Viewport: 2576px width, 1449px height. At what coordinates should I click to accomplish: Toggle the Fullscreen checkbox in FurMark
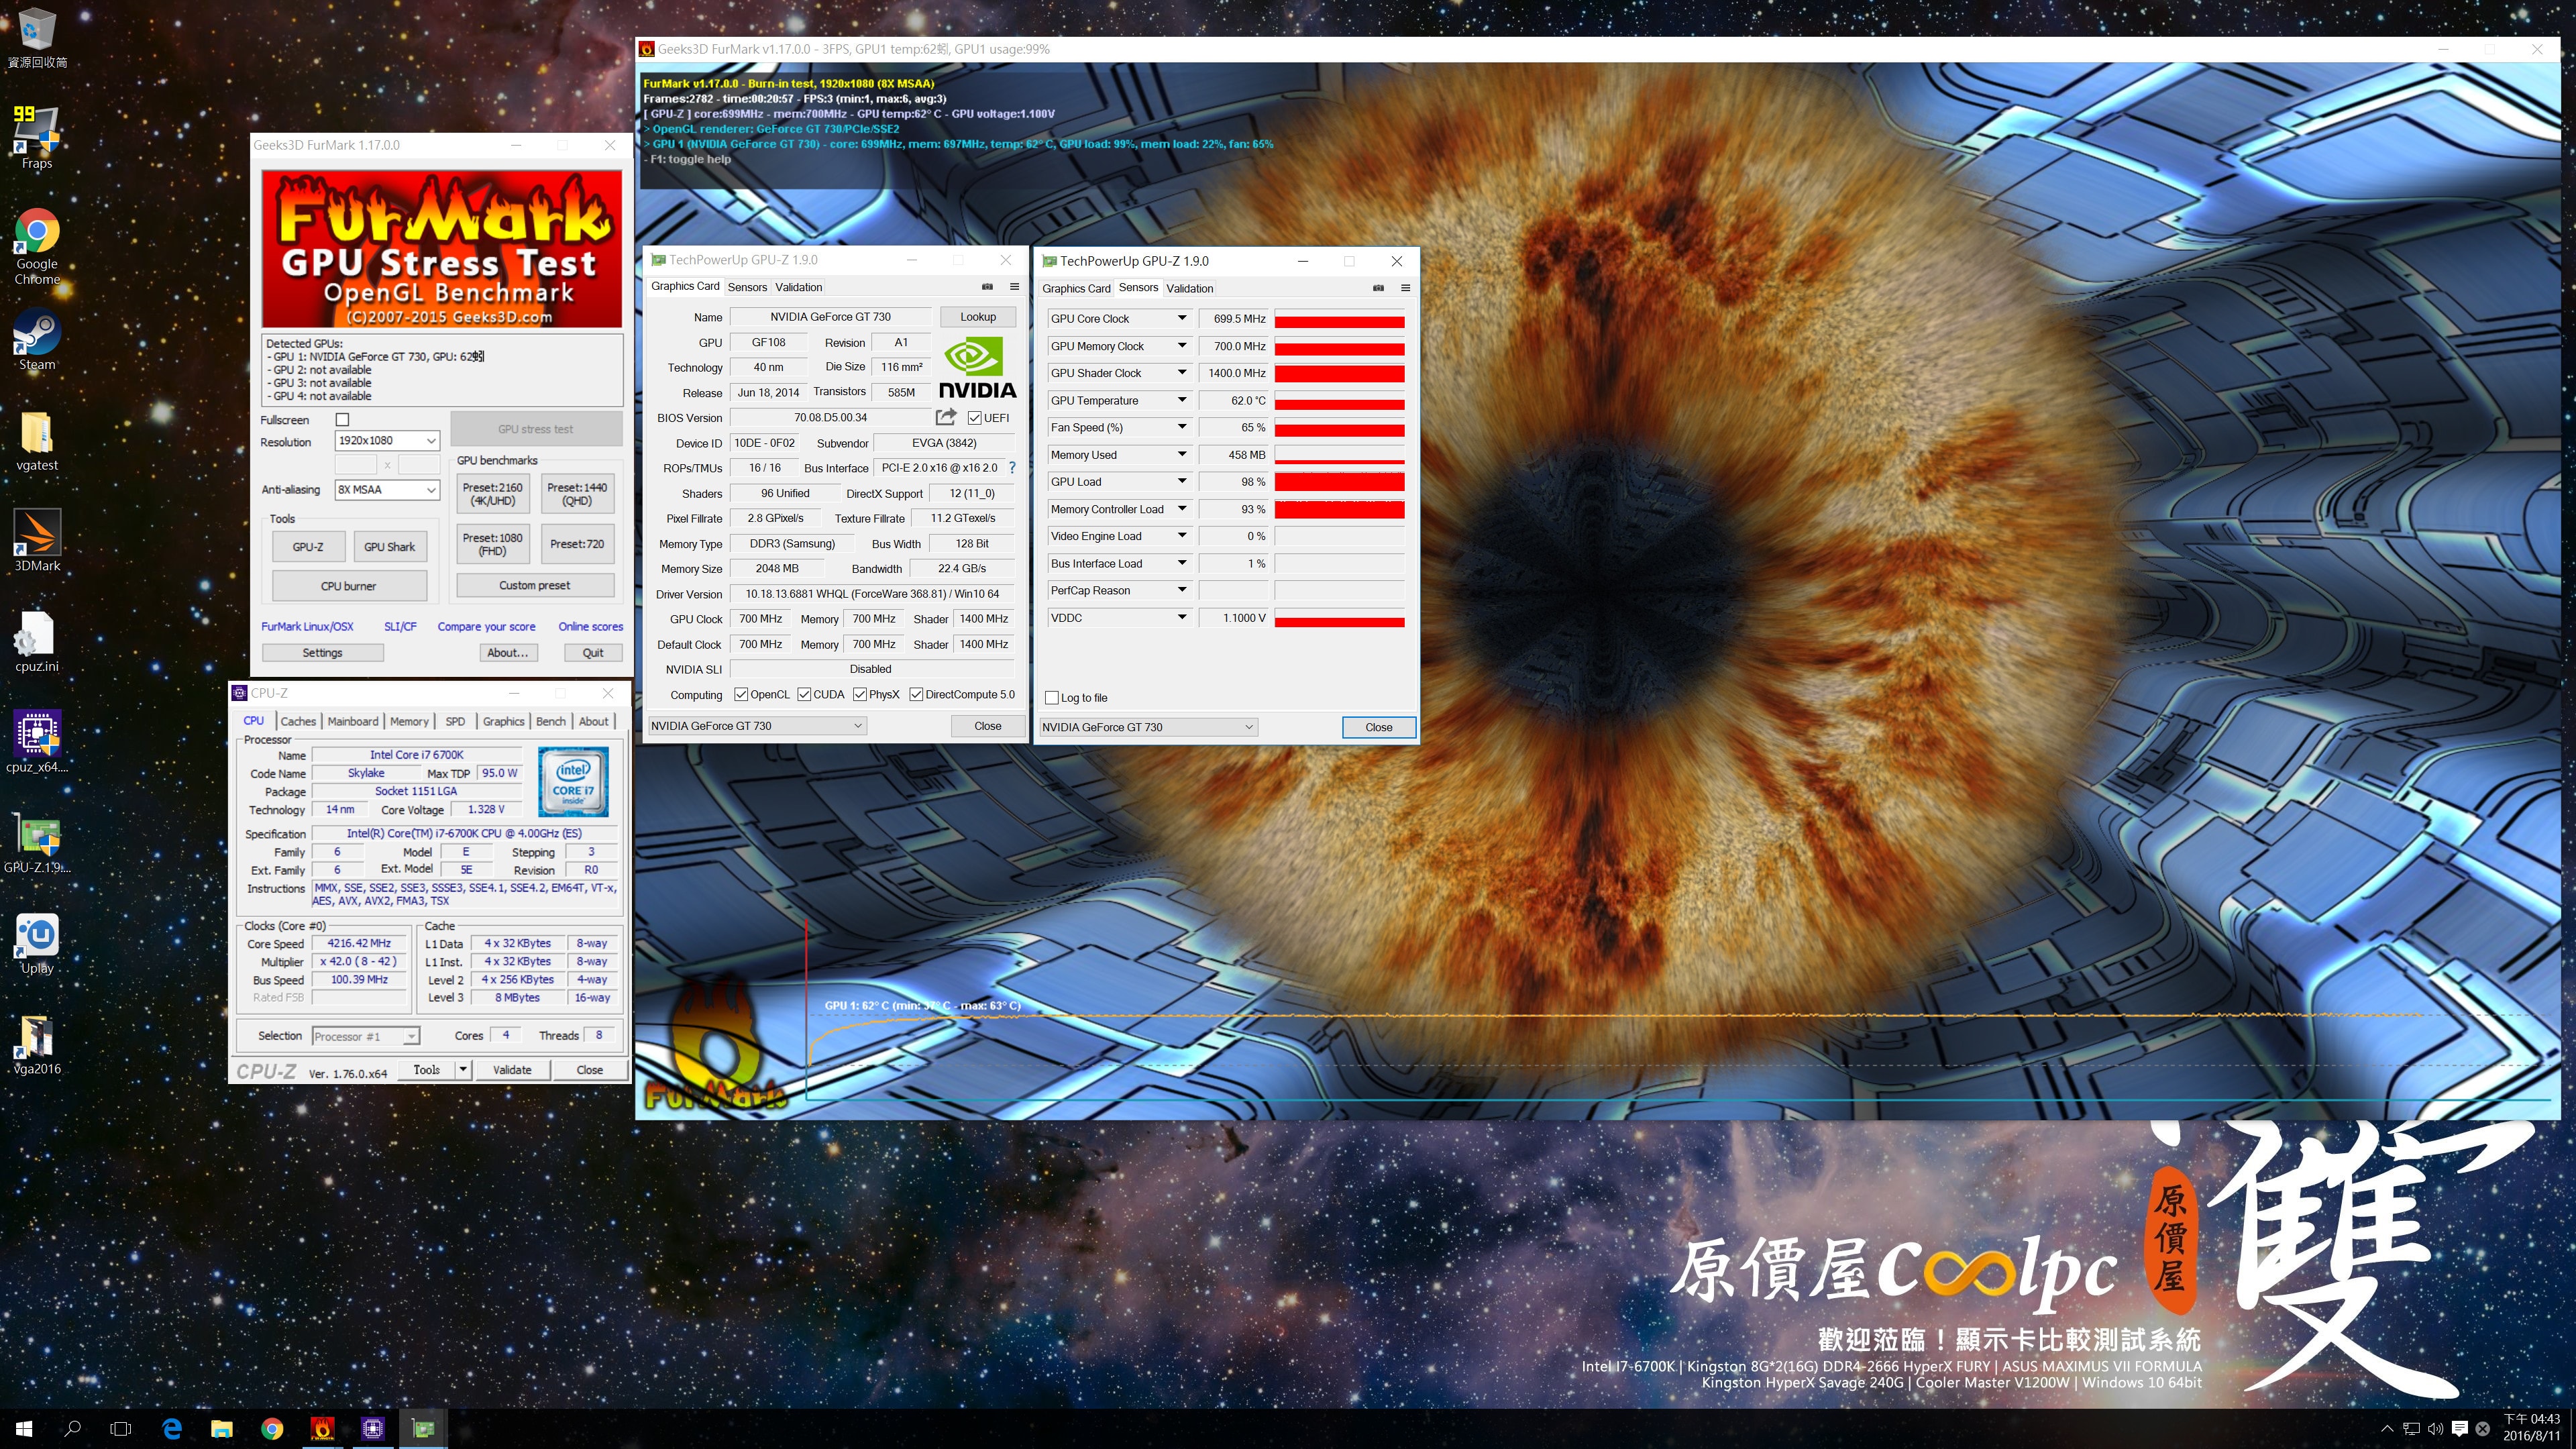tap(342, 420)
